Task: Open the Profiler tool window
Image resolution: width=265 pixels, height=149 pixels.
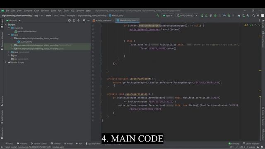Action: coord(68,144)
